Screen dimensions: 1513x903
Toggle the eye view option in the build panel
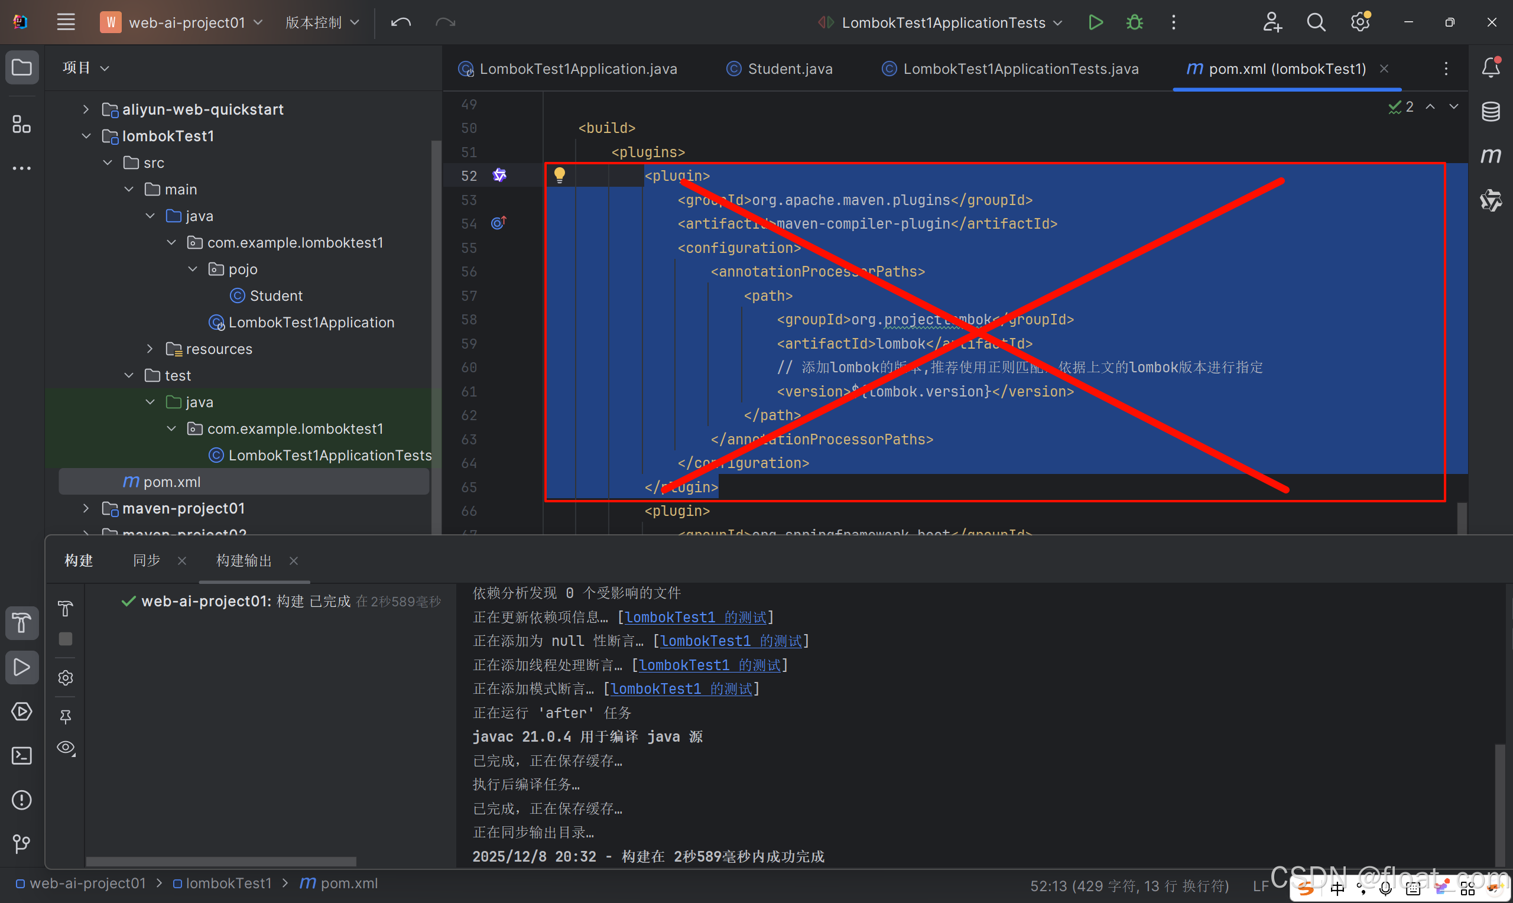click(66, 747)
